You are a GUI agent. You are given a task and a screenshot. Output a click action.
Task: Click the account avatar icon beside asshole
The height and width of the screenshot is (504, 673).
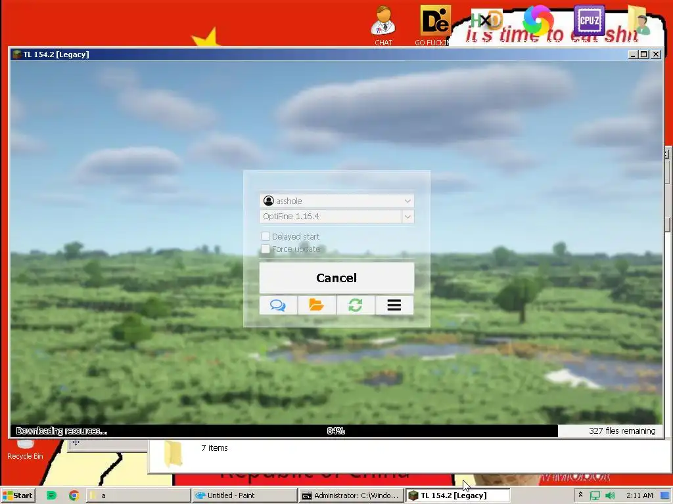tap(269, 201)
